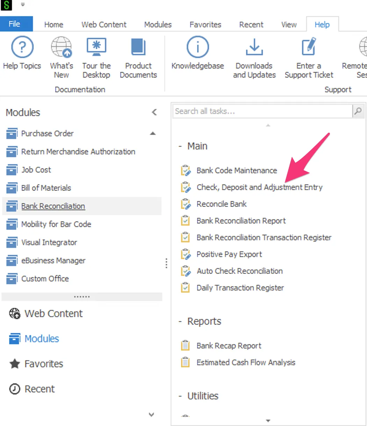The width and height of the screenshot is (367, 426).
Task: Open the Quick Access Toolbar dropdown
Action: point(23,5)
